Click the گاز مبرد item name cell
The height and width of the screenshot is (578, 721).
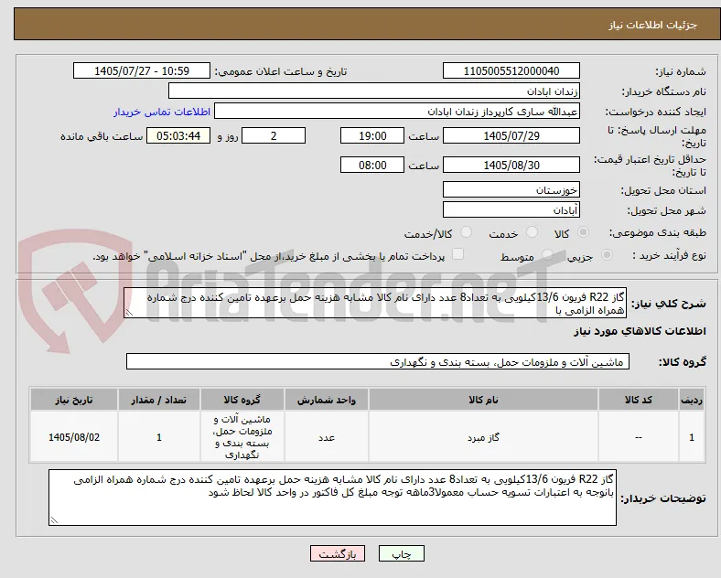point(483,437)
